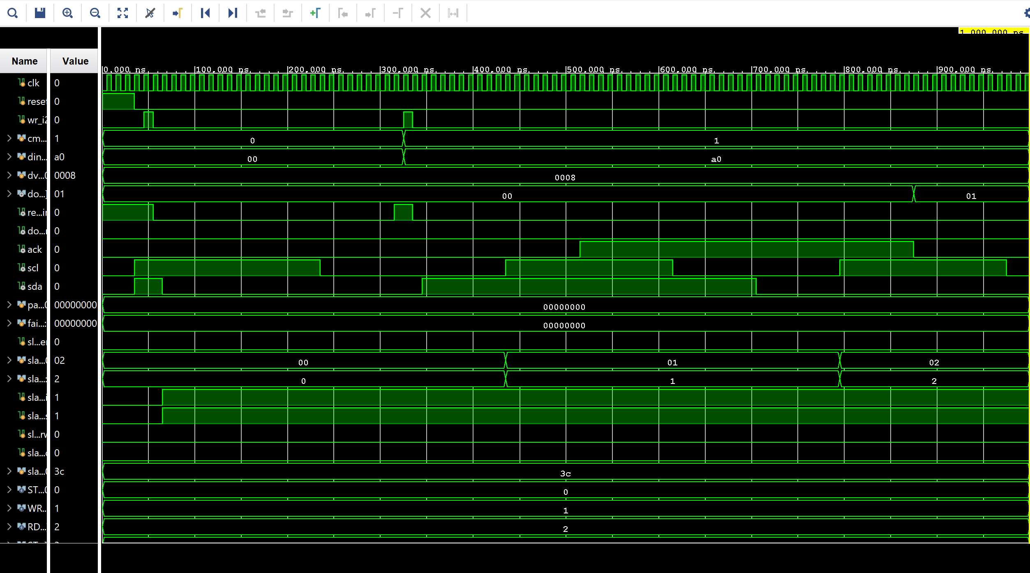Click the Name column header
The height and width of the screenshot is (573, 1030).
pyautogui.click(x=24, y=61)
